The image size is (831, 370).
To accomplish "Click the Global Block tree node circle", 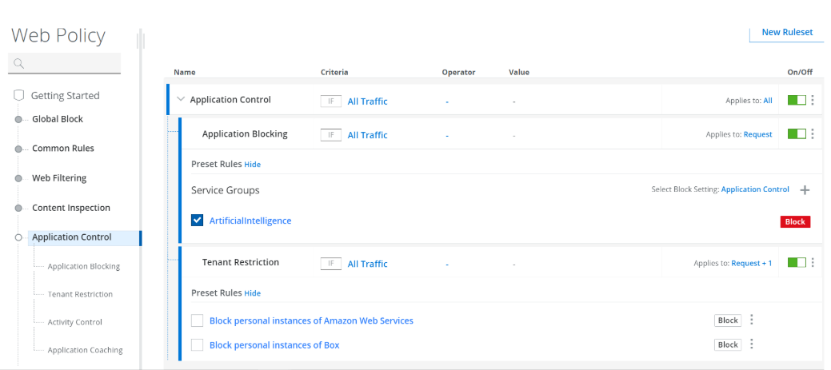I will [18, 120].
